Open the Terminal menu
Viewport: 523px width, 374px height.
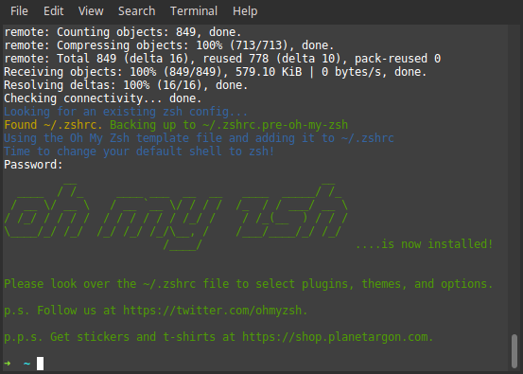(x=194, y=11)
